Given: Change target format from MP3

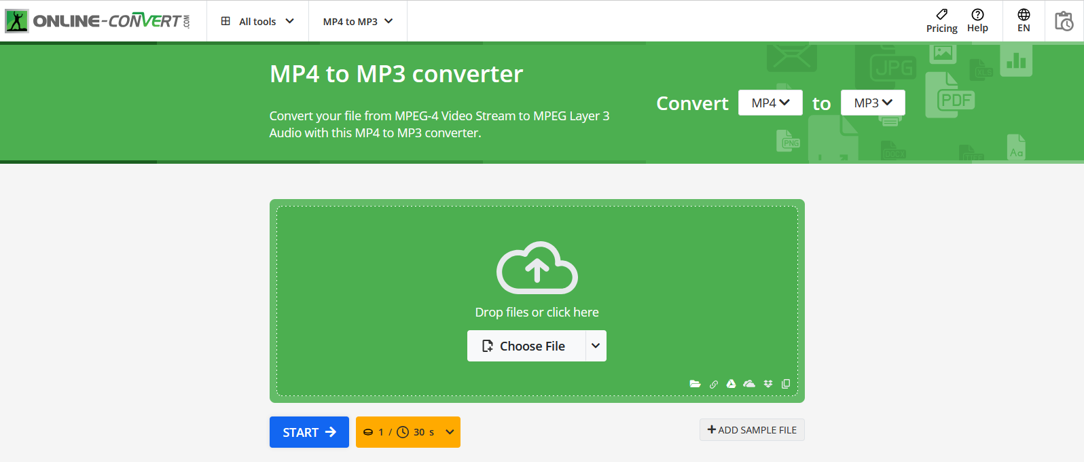Looking at the screenshot, I should [x=873, y=103].
